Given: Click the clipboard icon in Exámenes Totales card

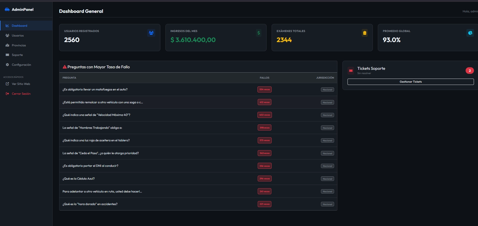Looking at the screenshot, I should [364, 33].
